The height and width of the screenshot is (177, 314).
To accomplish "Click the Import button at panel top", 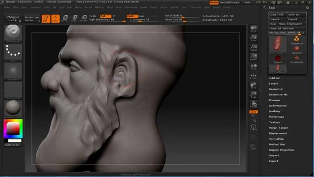I will coord(278,19).
